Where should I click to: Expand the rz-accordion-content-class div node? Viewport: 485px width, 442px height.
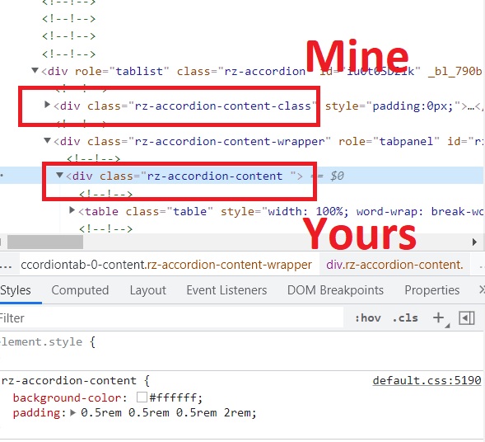pyautogui.click(x=47, y=105)
